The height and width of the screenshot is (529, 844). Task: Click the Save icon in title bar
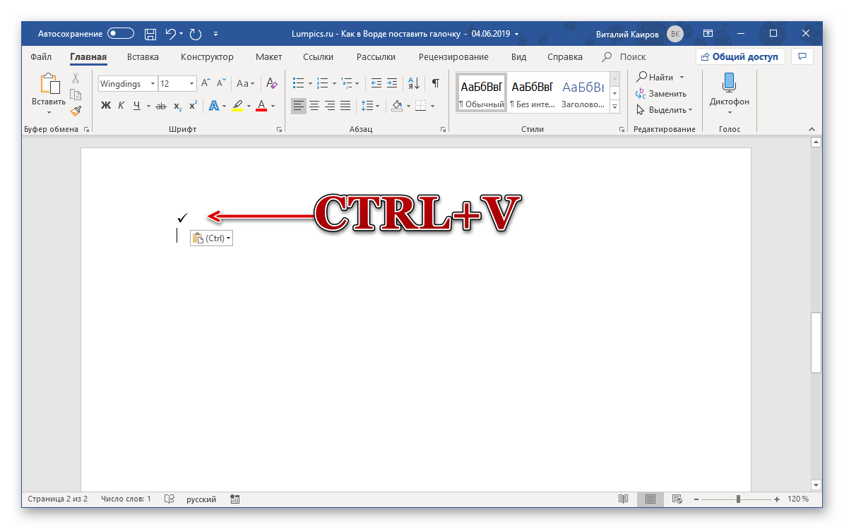click(x=150, y=34)
